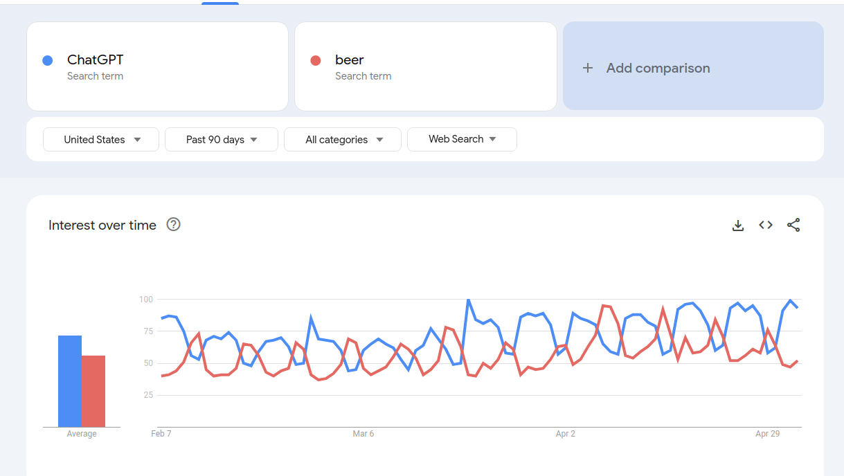This screenshot has width=844, height=476.
Task: Edit the ChatGPT search term
Action: pos(157,66)
